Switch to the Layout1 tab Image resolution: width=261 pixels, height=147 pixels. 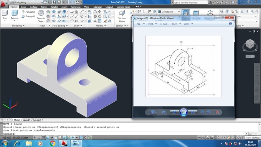tap(26, 120)
